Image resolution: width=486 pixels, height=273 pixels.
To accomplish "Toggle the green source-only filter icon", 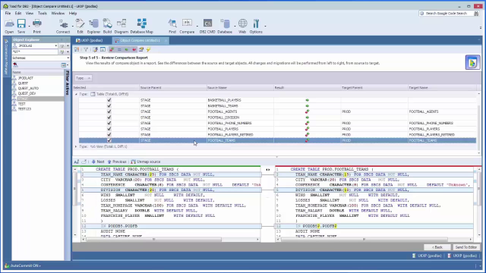I will 127,49.
